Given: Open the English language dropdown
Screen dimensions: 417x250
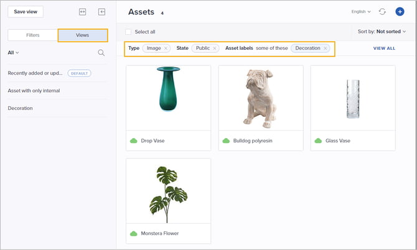Looking at the screenshot, I should click(x=361, y=12).
